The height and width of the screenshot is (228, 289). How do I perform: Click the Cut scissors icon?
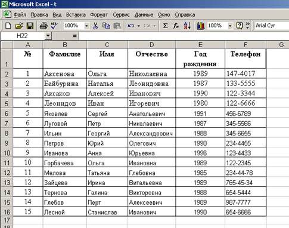point(95,26)
